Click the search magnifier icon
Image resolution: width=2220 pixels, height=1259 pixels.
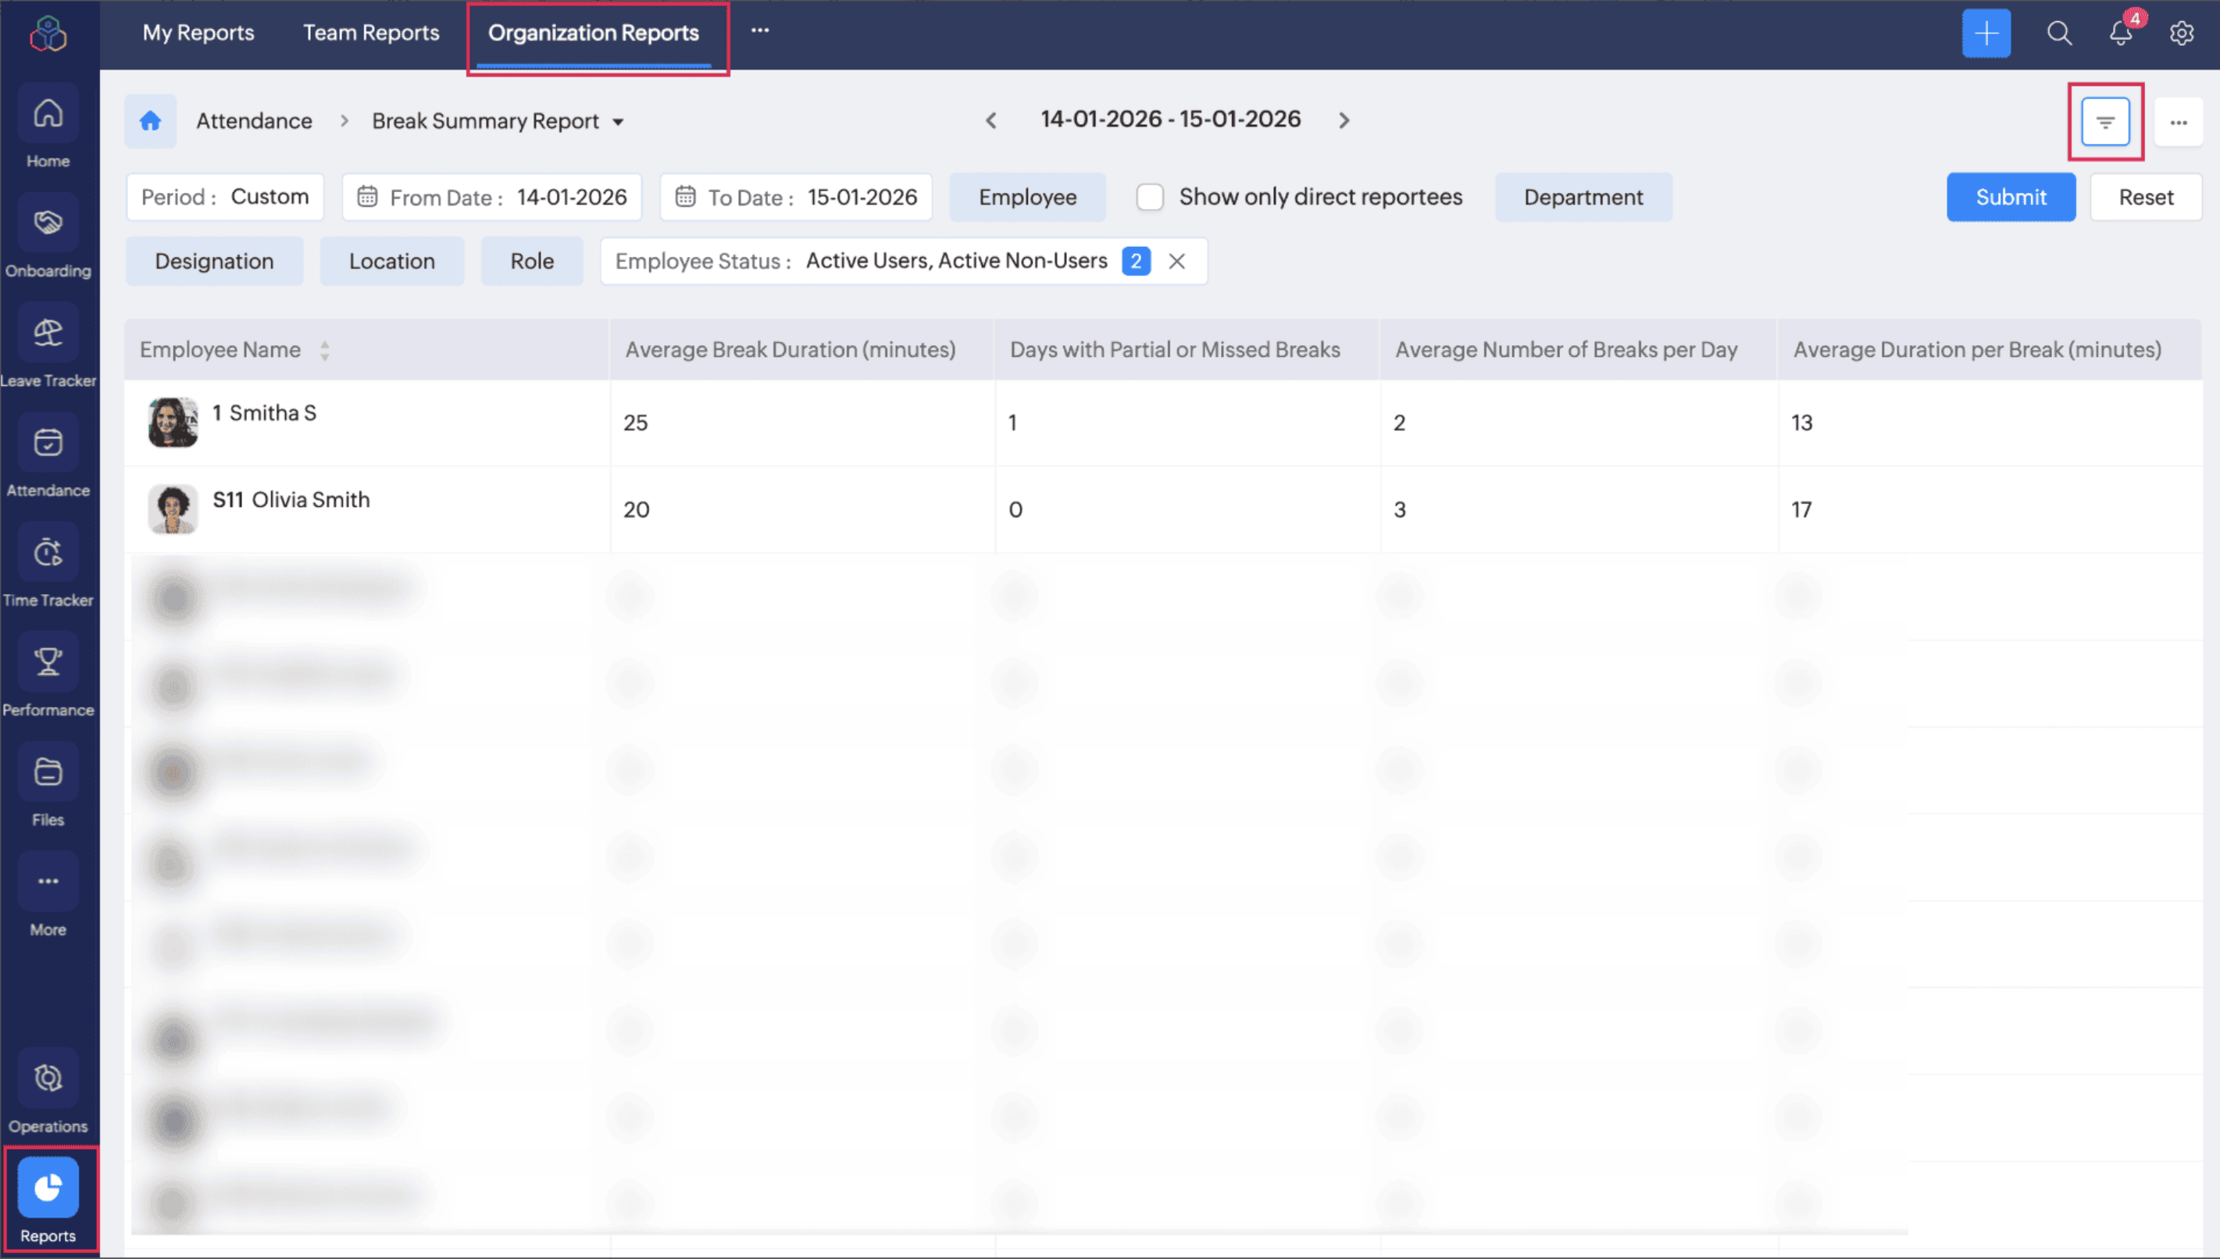(x=2059, y=34)
